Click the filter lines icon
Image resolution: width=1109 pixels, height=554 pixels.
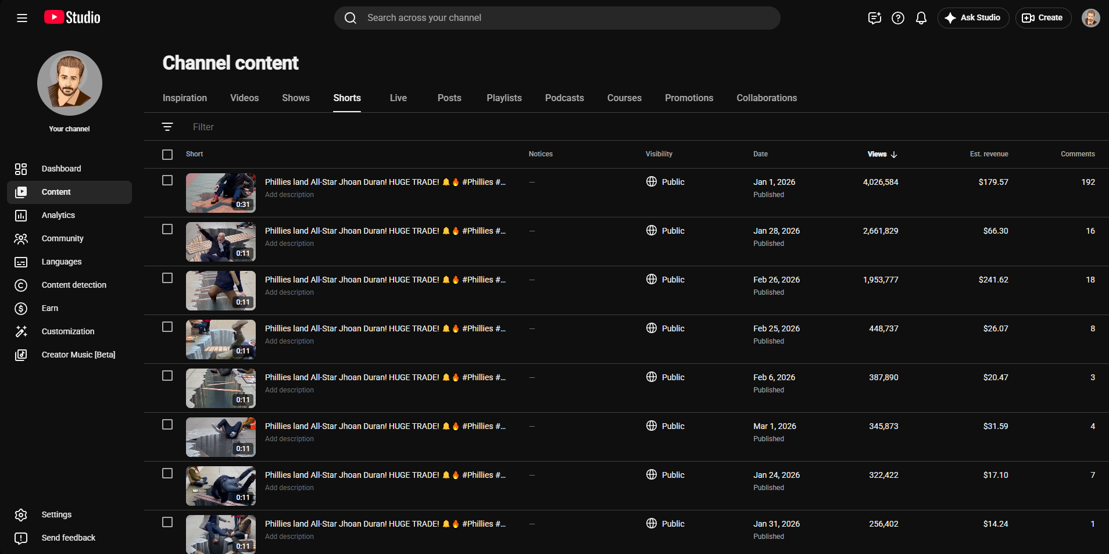click(x=167, y=127)
